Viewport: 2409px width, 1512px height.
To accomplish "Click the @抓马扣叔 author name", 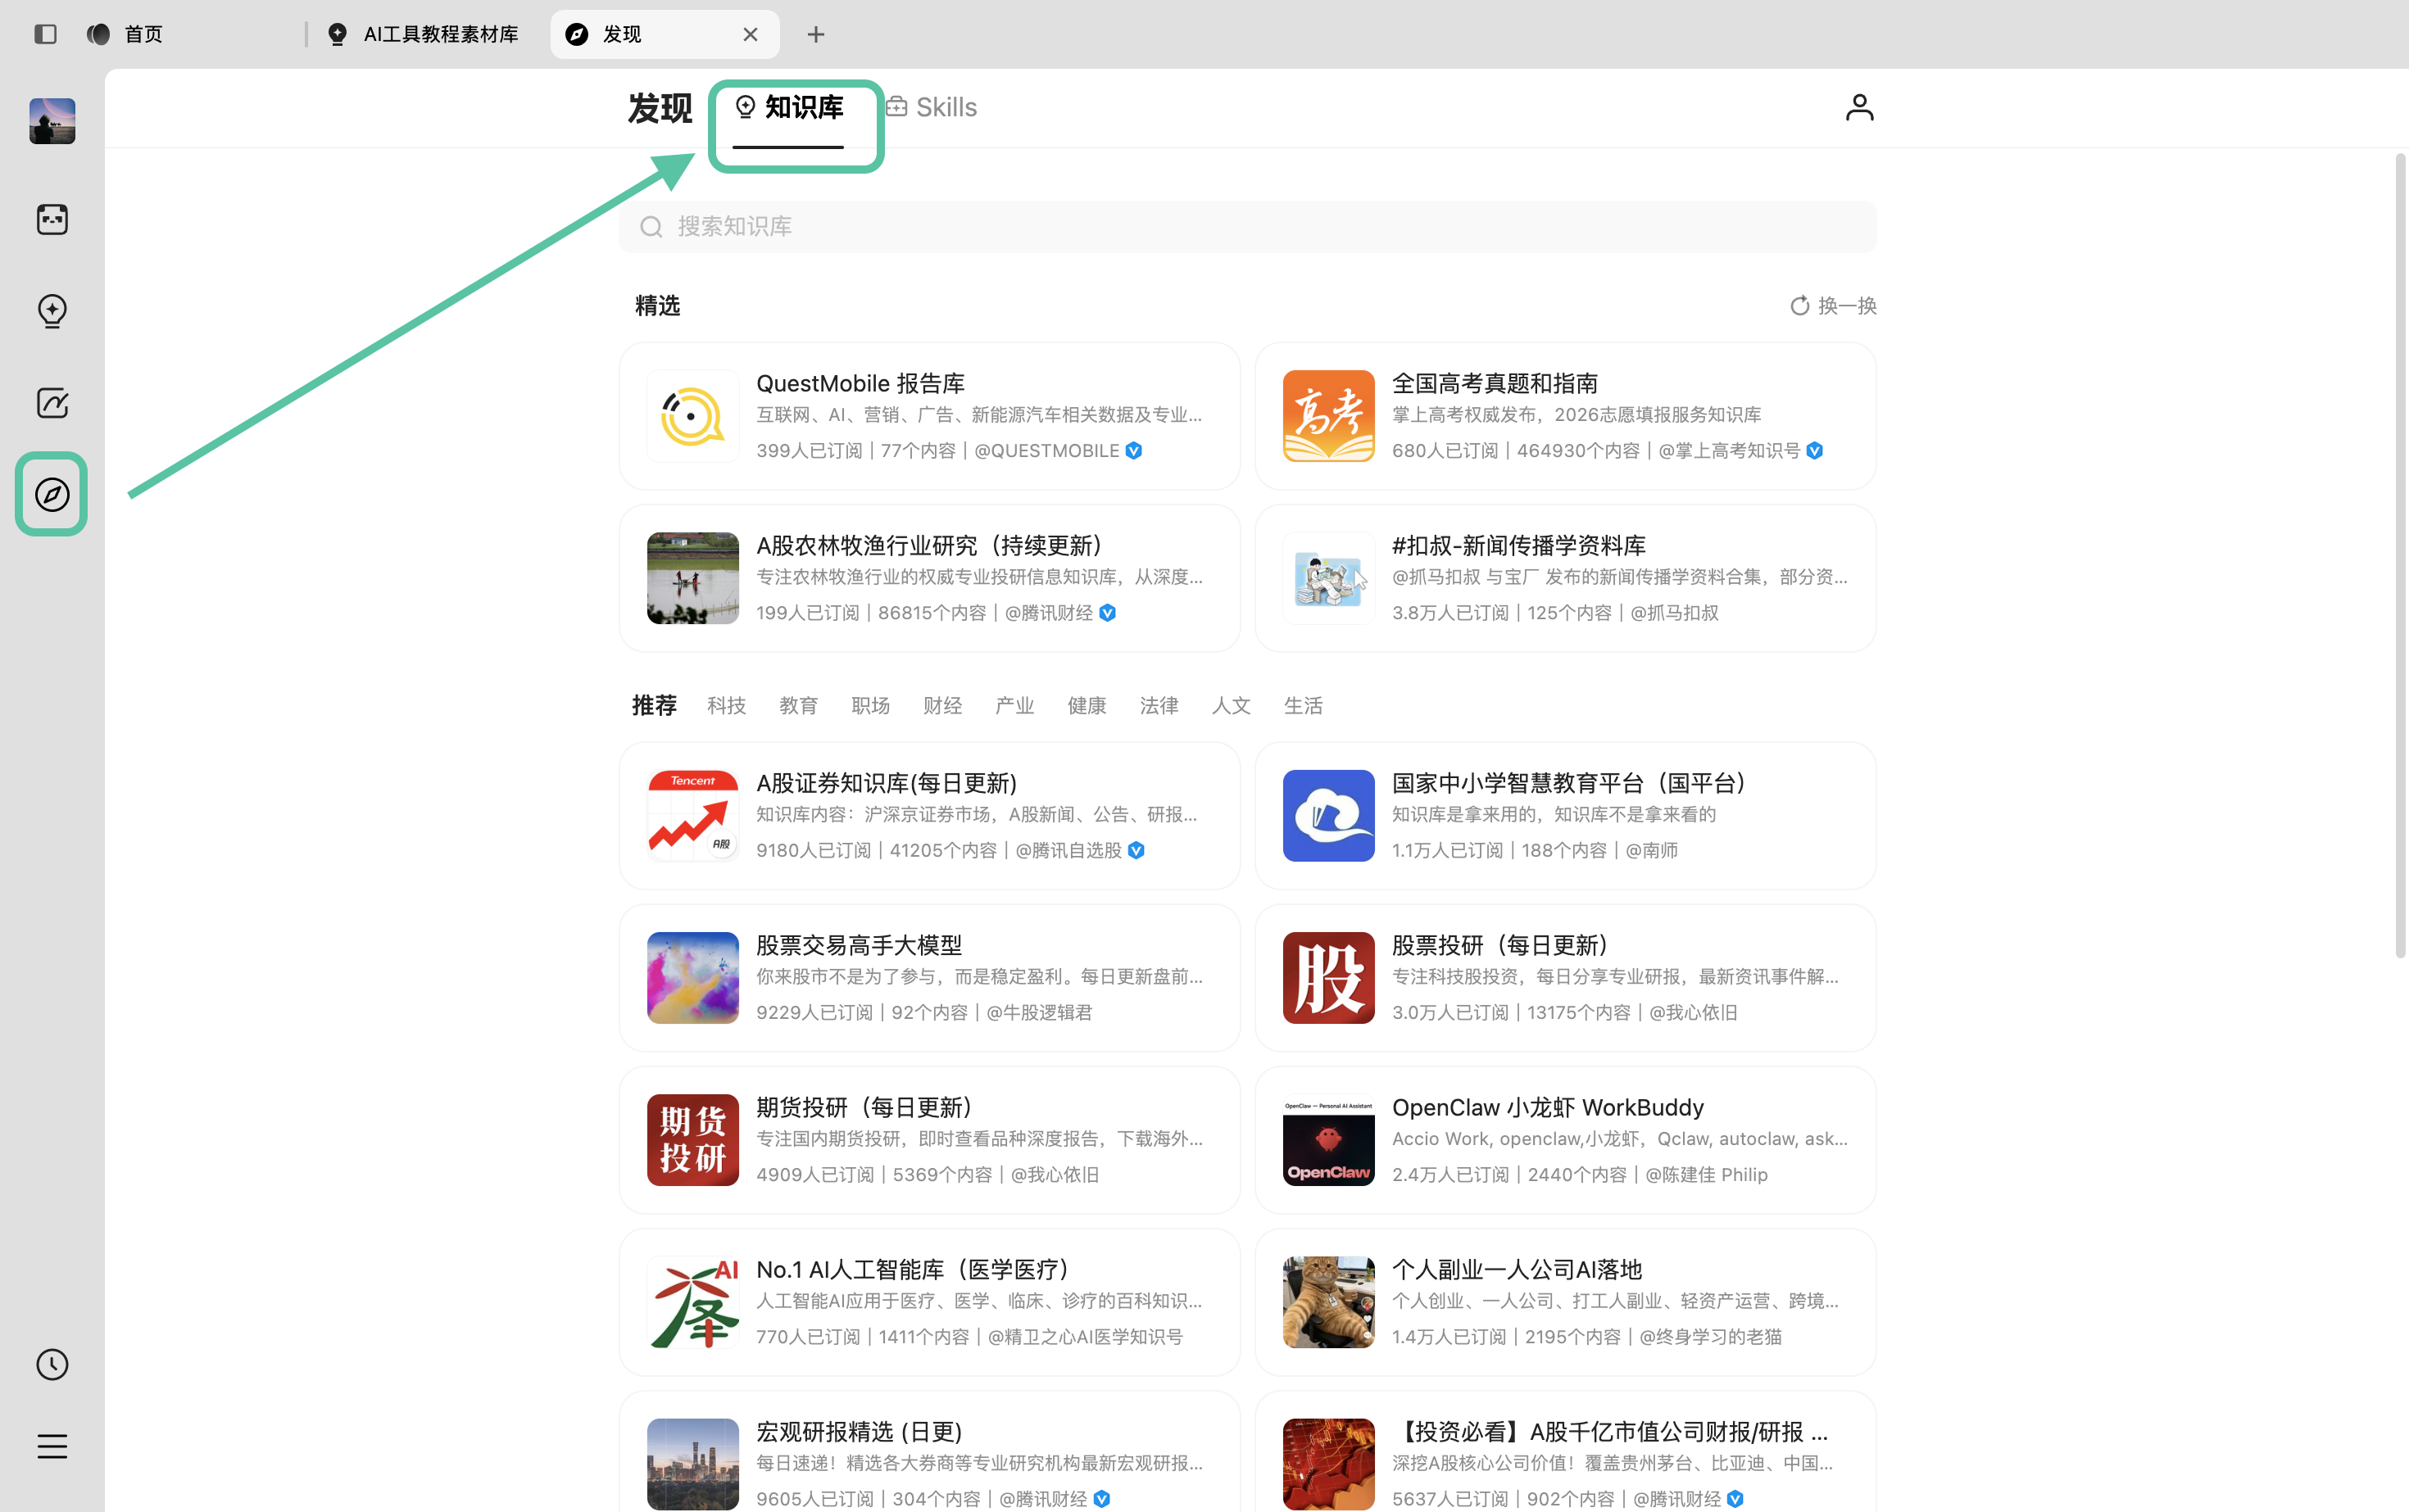I will coord(1674,613).
